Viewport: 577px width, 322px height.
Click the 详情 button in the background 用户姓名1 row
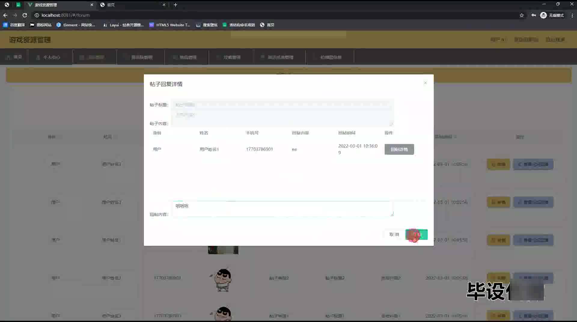tap(499, 240)
